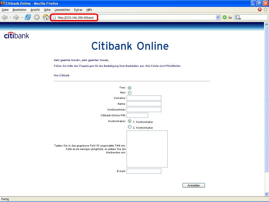Open the Back button history dropdown arrow
This screenshot has width=269, height=202.
pyautogui.click(x=10, y=18)
